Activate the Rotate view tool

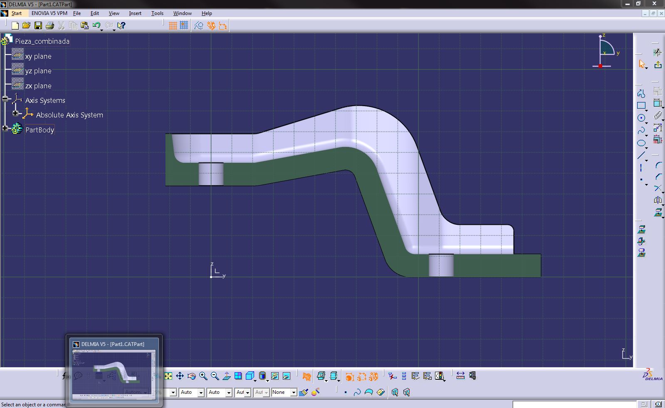[192, 376]
